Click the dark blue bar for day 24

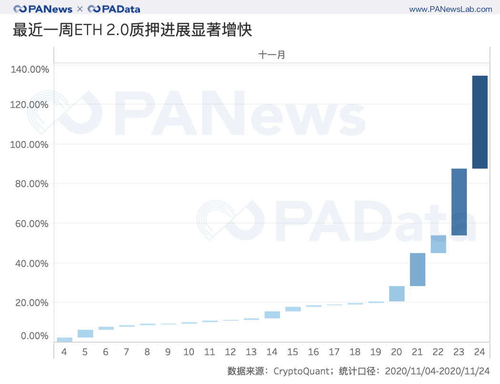click(480, 122)
